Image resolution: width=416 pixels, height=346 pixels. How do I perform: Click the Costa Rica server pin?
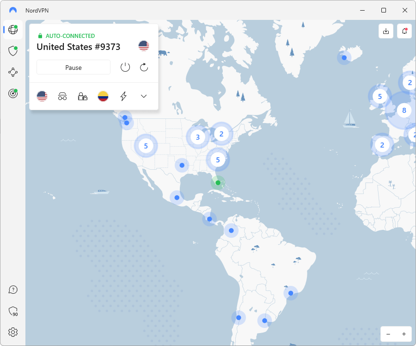[x=209, y=219]
